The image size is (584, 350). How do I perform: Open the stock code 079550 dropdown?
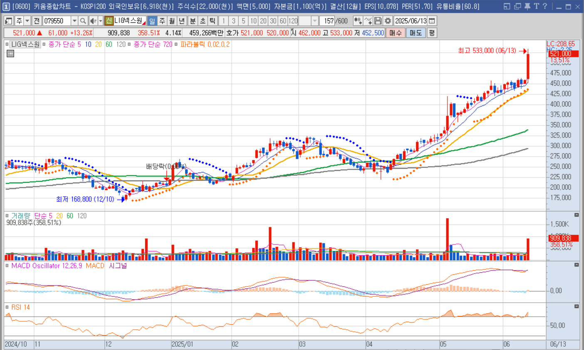[74, 21]
